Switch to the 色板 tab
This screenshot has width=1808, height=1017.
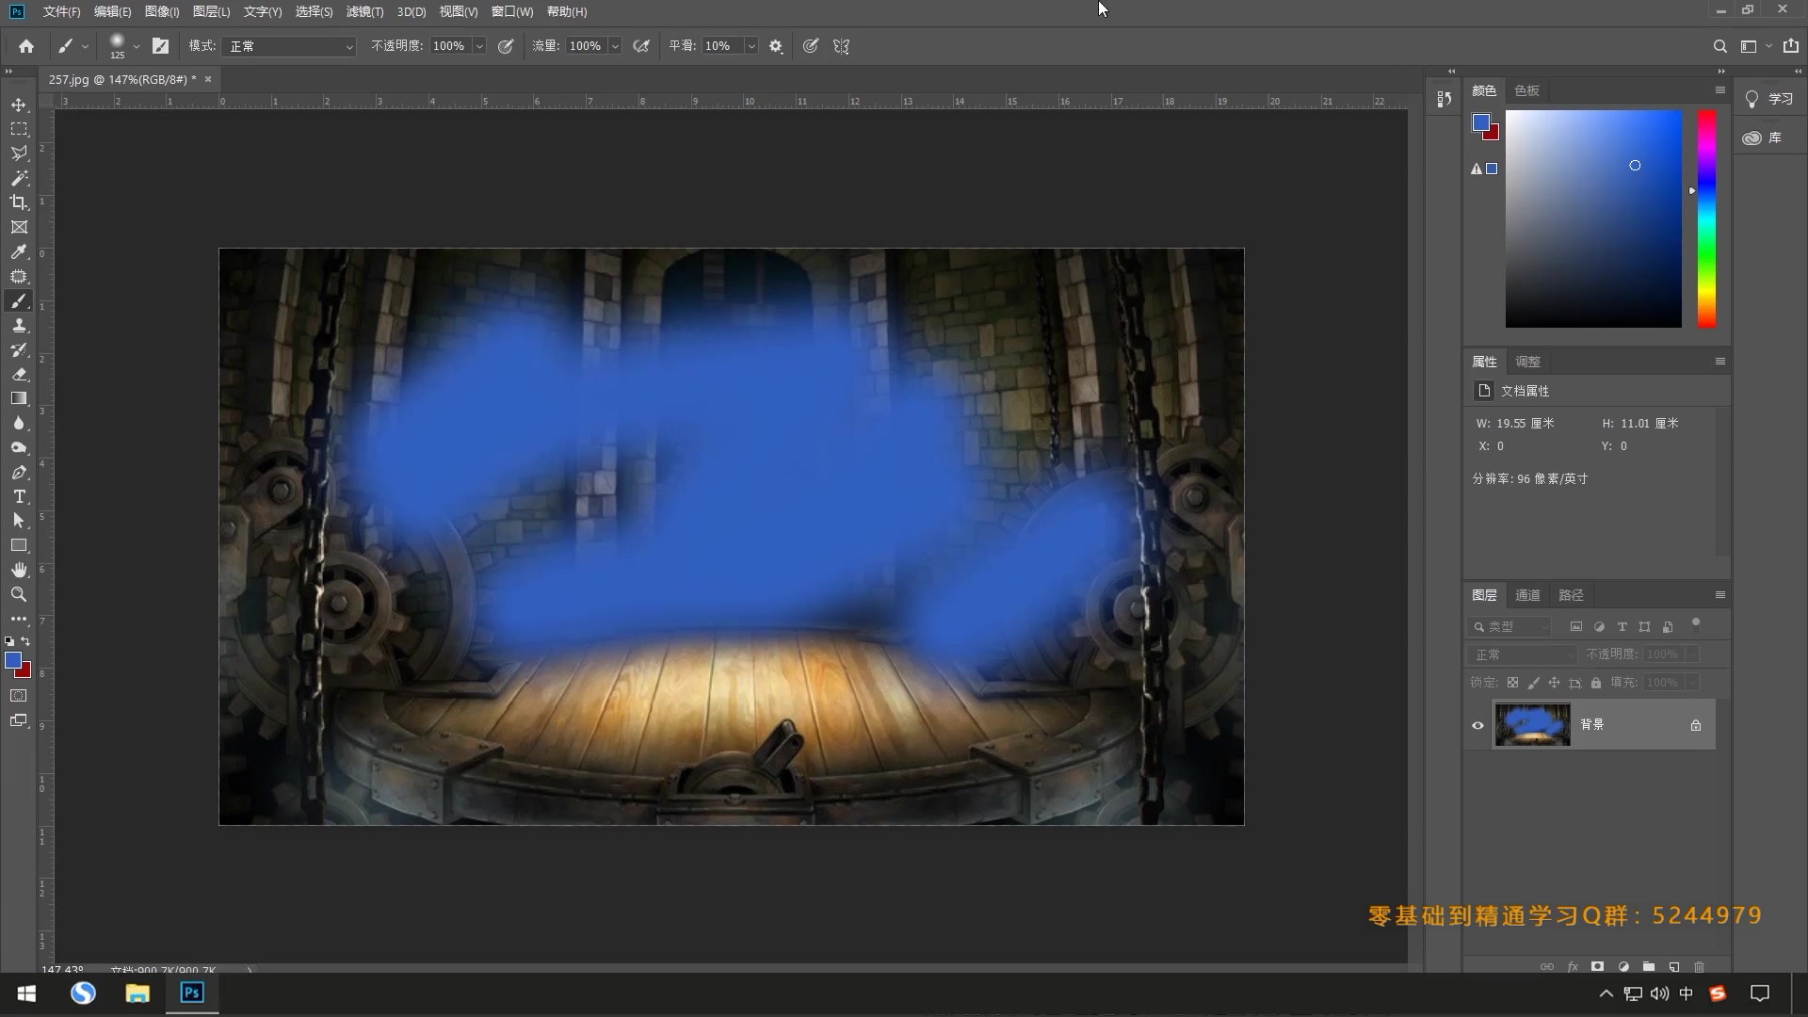pos(1526,90)
